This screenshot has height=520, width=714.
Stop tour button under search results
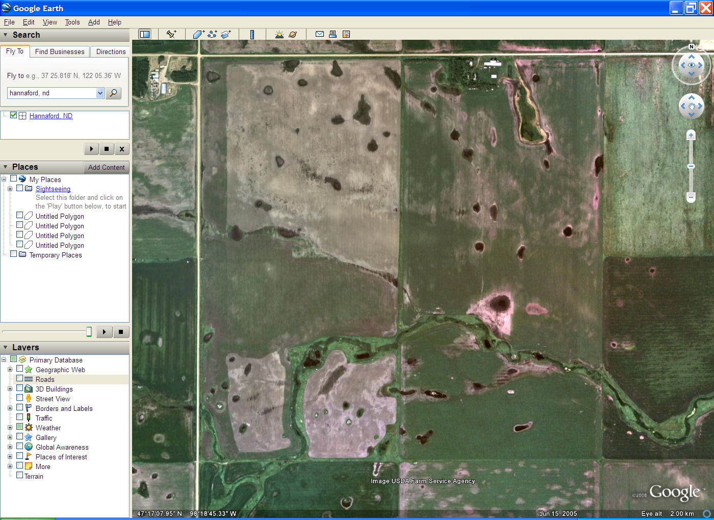(107, 149)
